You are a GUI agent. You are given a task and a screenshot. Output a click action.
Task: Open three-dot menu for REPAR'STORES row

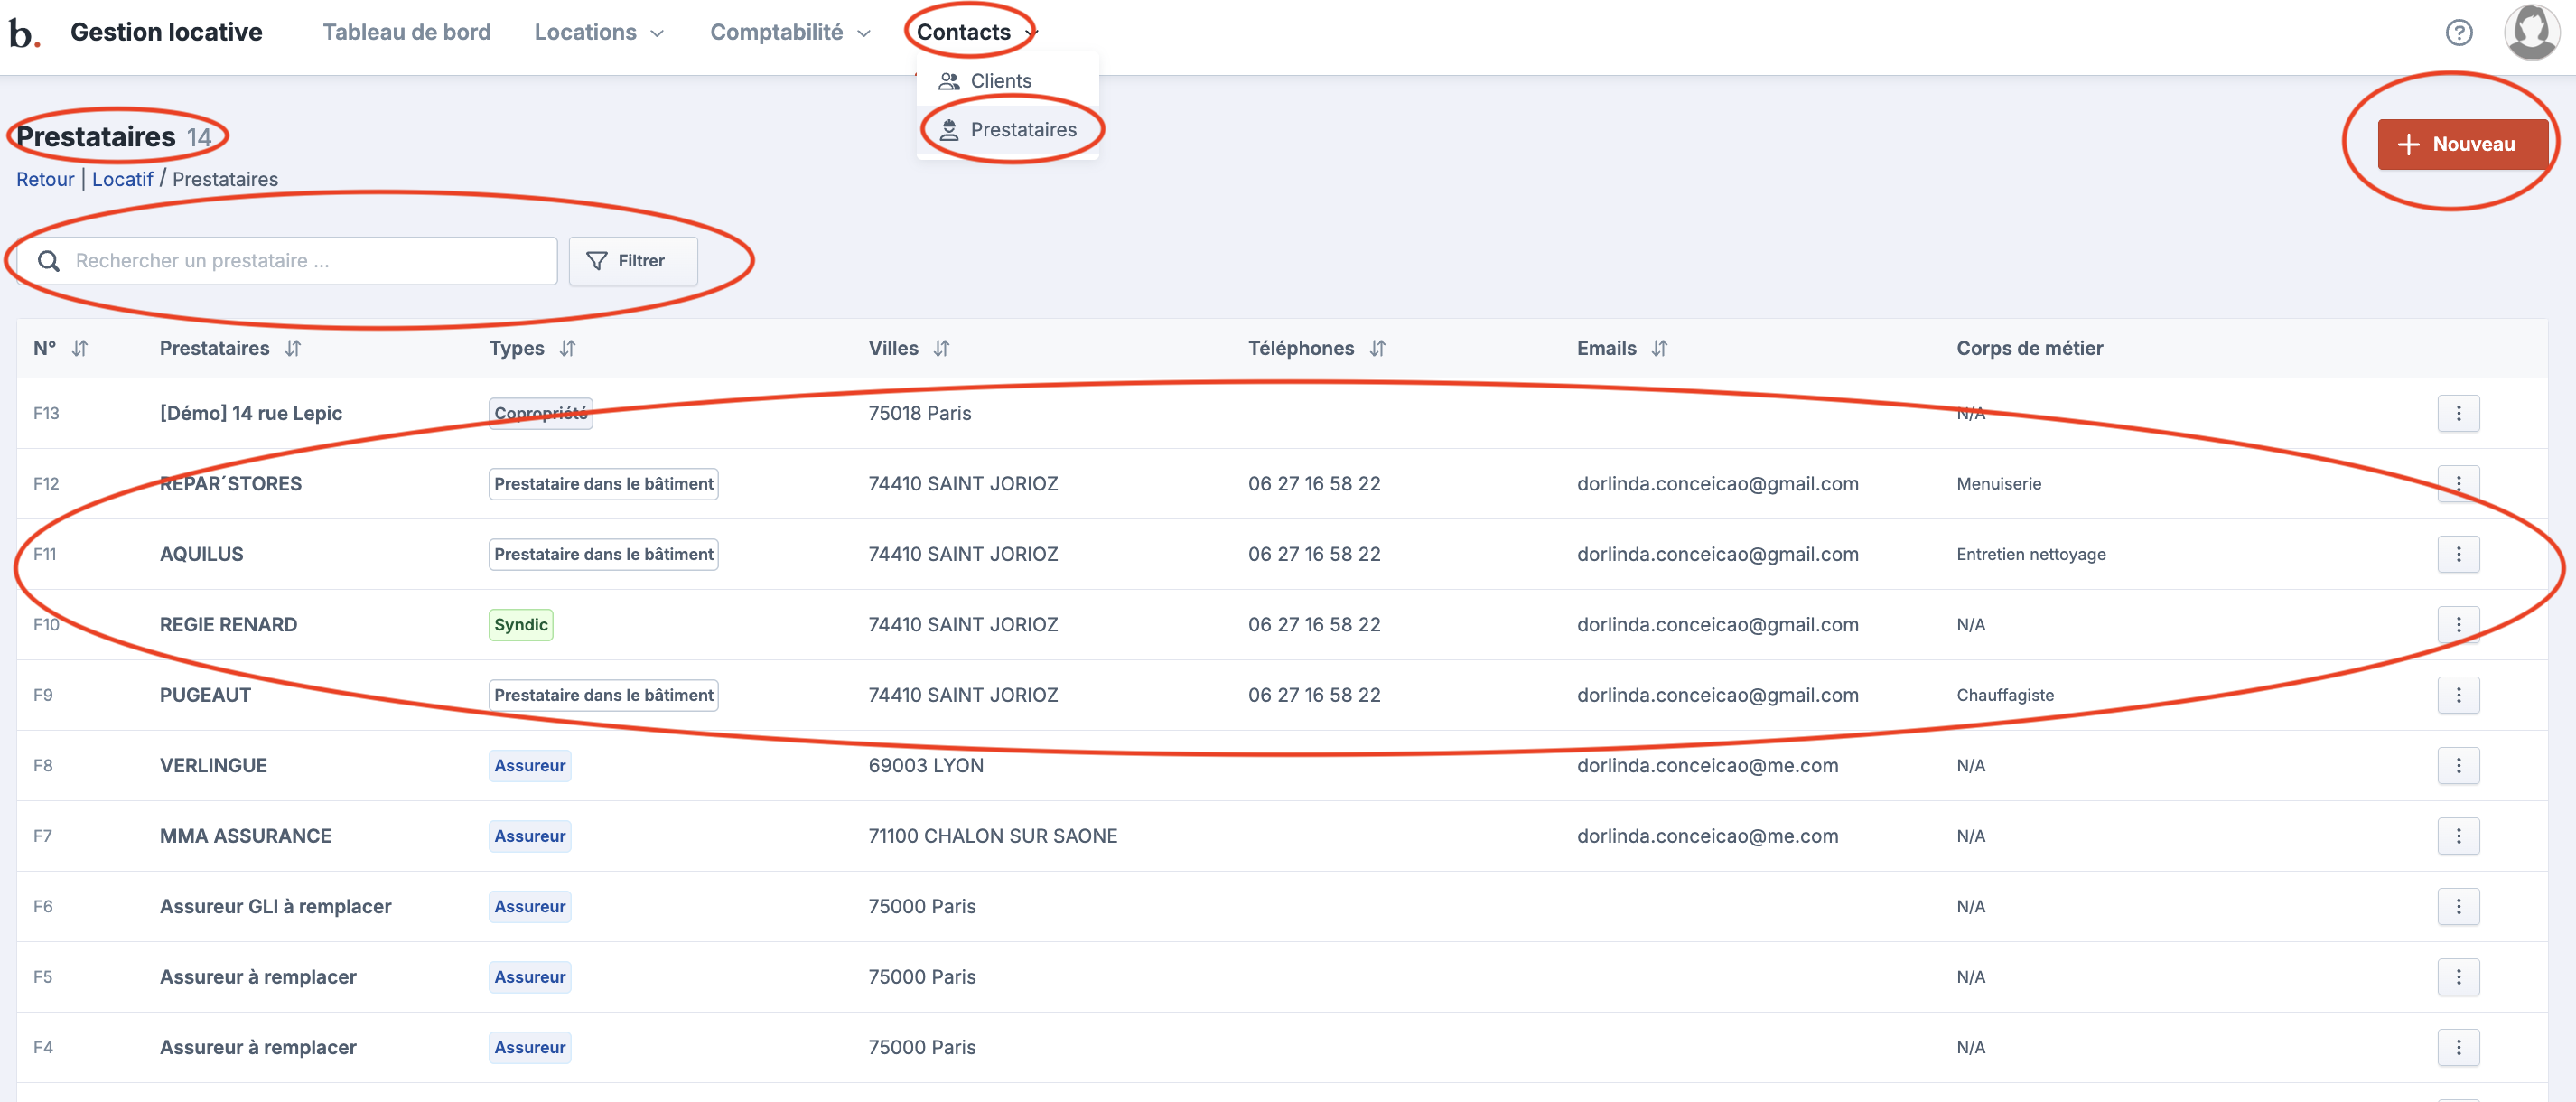tap(2458, 484)
